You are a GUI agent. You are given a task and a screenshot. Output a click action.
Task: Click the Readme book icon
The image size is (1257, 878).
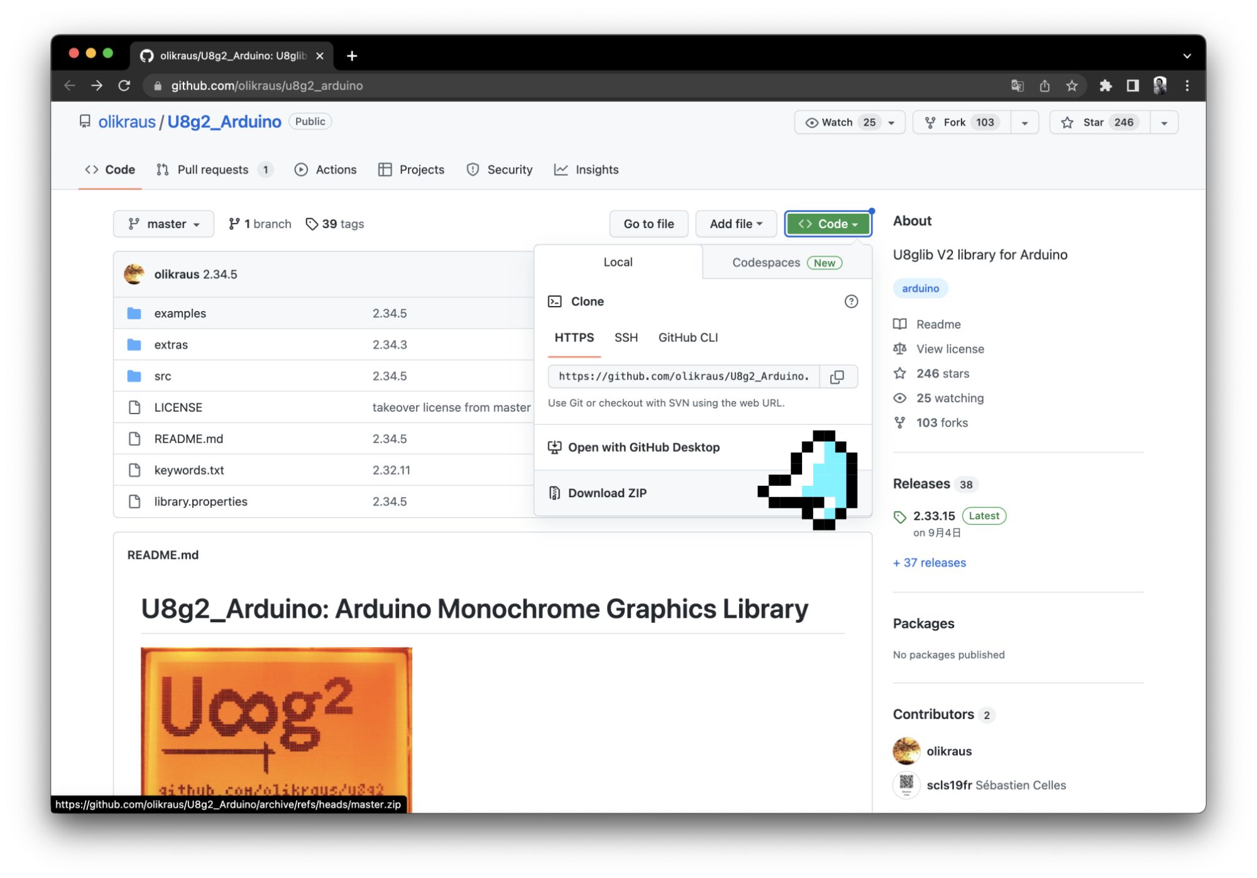pos(900,324)
